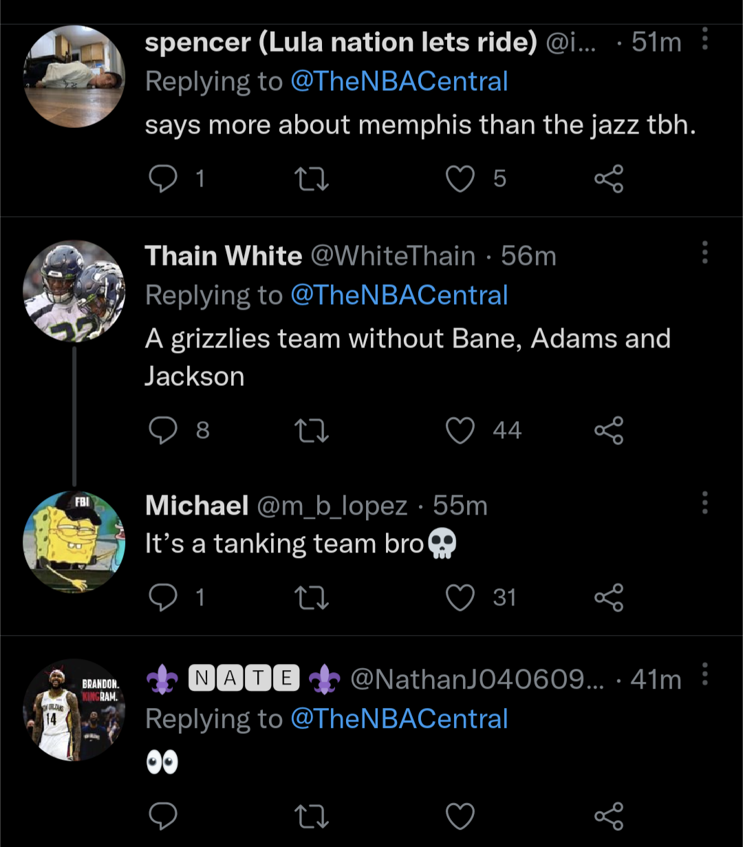This screenshot has width=743, height=847.
Task: View Thain White's profile picture
Action: point(74,290)
